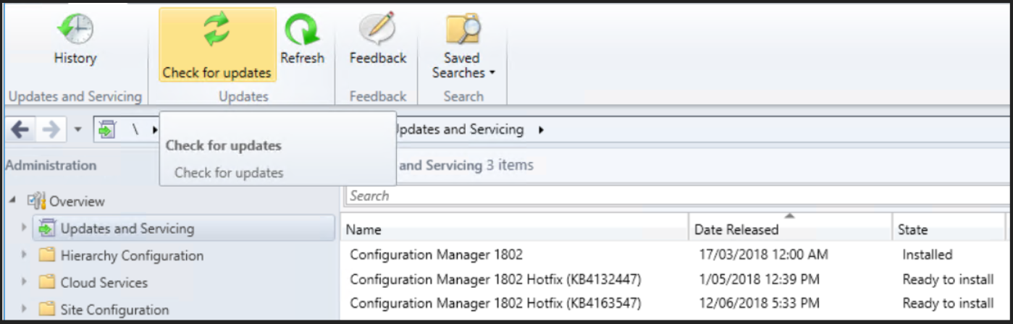Open the Feedback pencil icon

tap(377, 30)
